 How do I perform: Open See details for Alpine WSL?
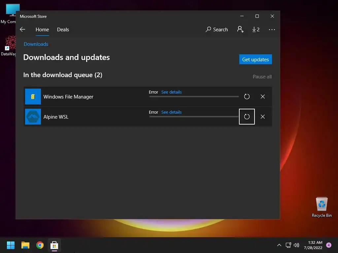tap(171, 112)
